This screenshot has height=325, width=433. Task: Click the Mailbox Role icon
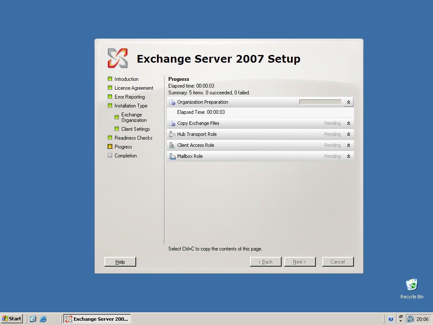[172, 156]
